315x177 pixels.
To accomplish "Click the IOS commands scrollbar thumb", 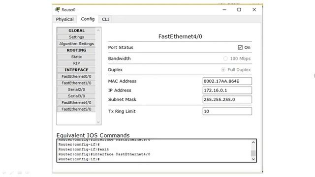I will point(253,153).
